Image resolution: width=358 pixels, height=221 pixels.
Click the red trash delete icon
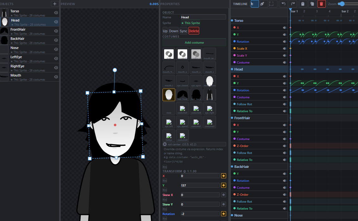(x=321, y=4)
